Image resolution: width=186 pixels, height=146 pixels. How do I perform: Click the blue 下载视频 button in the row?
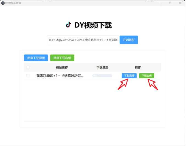click(x=129, y=76)
